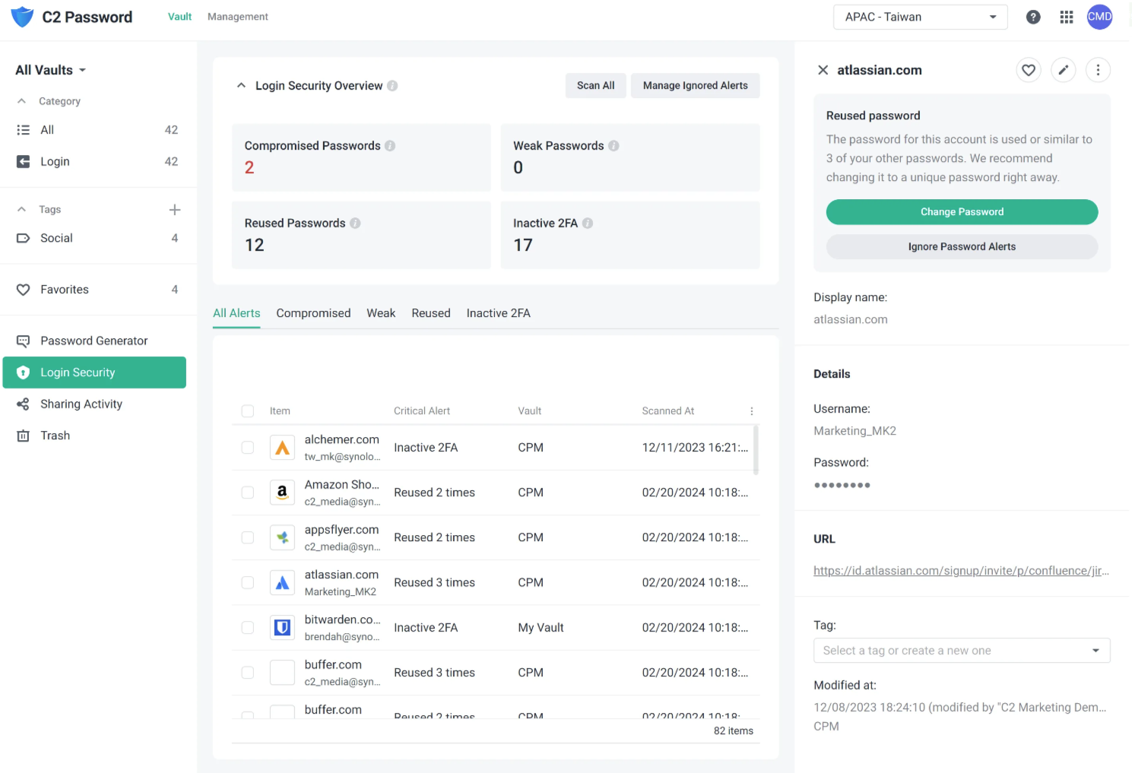Viewport: 1132px width, 773px height.
Task: Collapse the Tags section chevron
Action: (22, 210)
